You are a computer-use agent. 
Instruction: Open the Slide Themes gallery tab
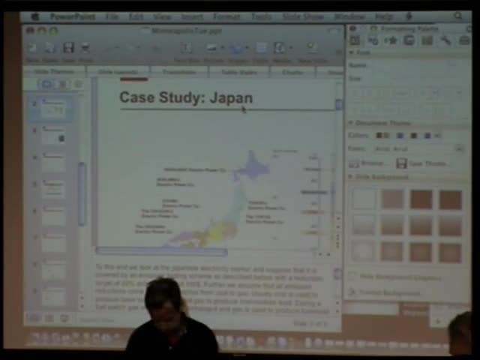54,72
